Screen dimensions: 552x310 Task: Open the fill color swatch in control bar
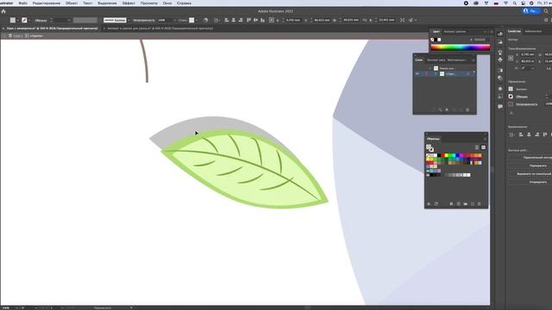tap(13, 20)
